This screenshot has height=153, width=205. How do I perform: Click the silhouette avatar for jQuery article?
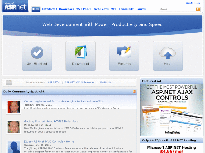tap(14, 147)
